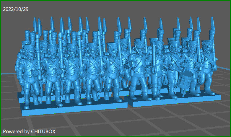
Task: Click the rear base plate's exposed left corner
Action: pos(20,98)
